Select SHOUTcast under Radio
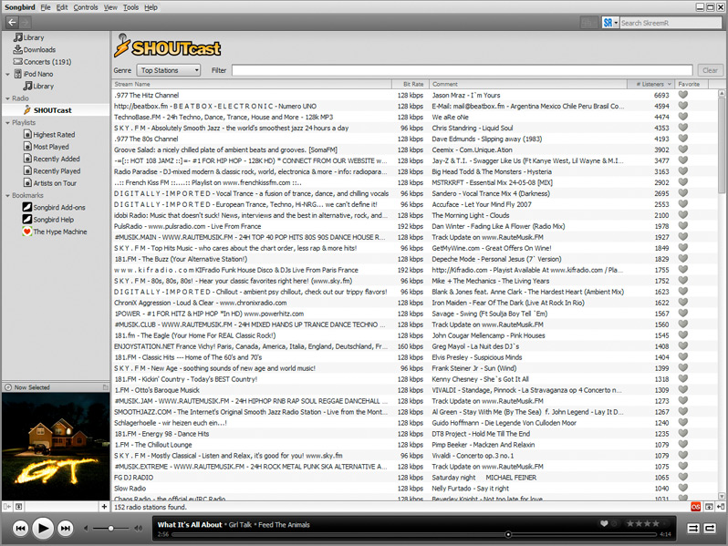The height and width of the screenshot is (546, 728). click(47, 110)
